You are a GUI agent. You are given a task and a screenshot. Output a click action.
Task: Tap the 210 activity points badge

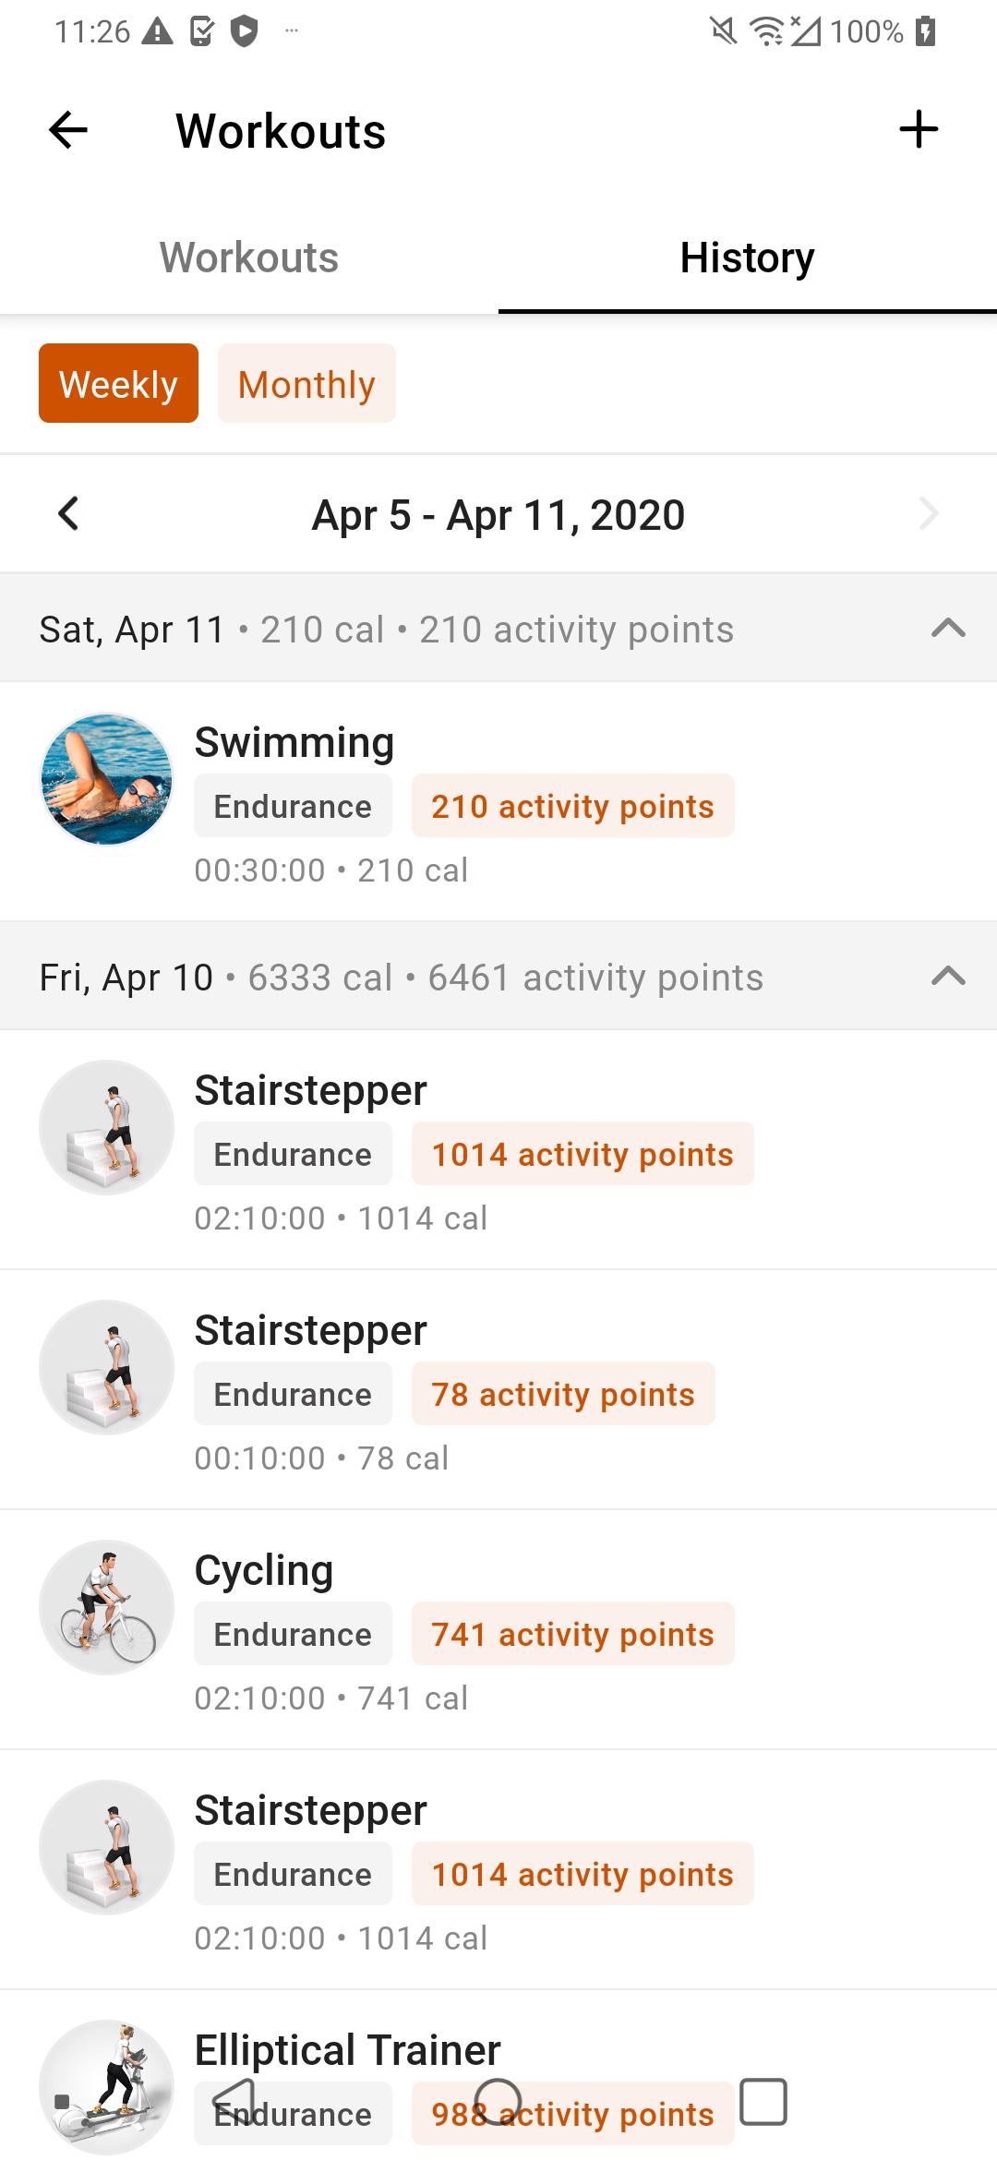pyautogui.click(x=572, y=806)
